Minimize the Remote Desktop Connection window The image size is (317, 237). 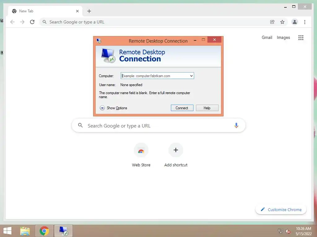click(x=195, y=40)
